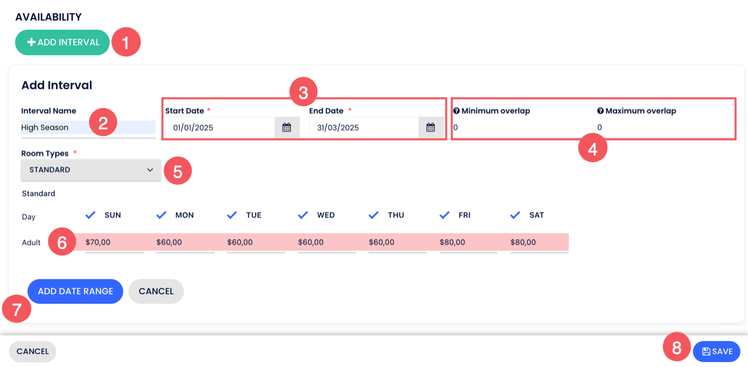Click the Minimum overlap help icon
Image resolution: width=748 pixels, height=367 pixels.
pyautogui.click(x=456, y=111)
